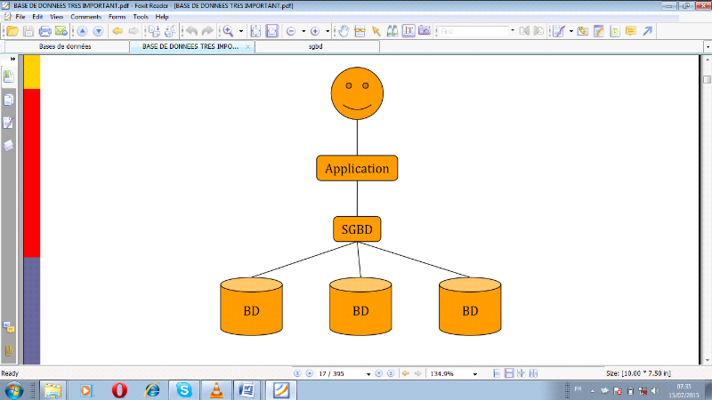Viewport: 712px width, 400px height.
Task: Click the yellow Note comment icon
Action: pos(631,31)
